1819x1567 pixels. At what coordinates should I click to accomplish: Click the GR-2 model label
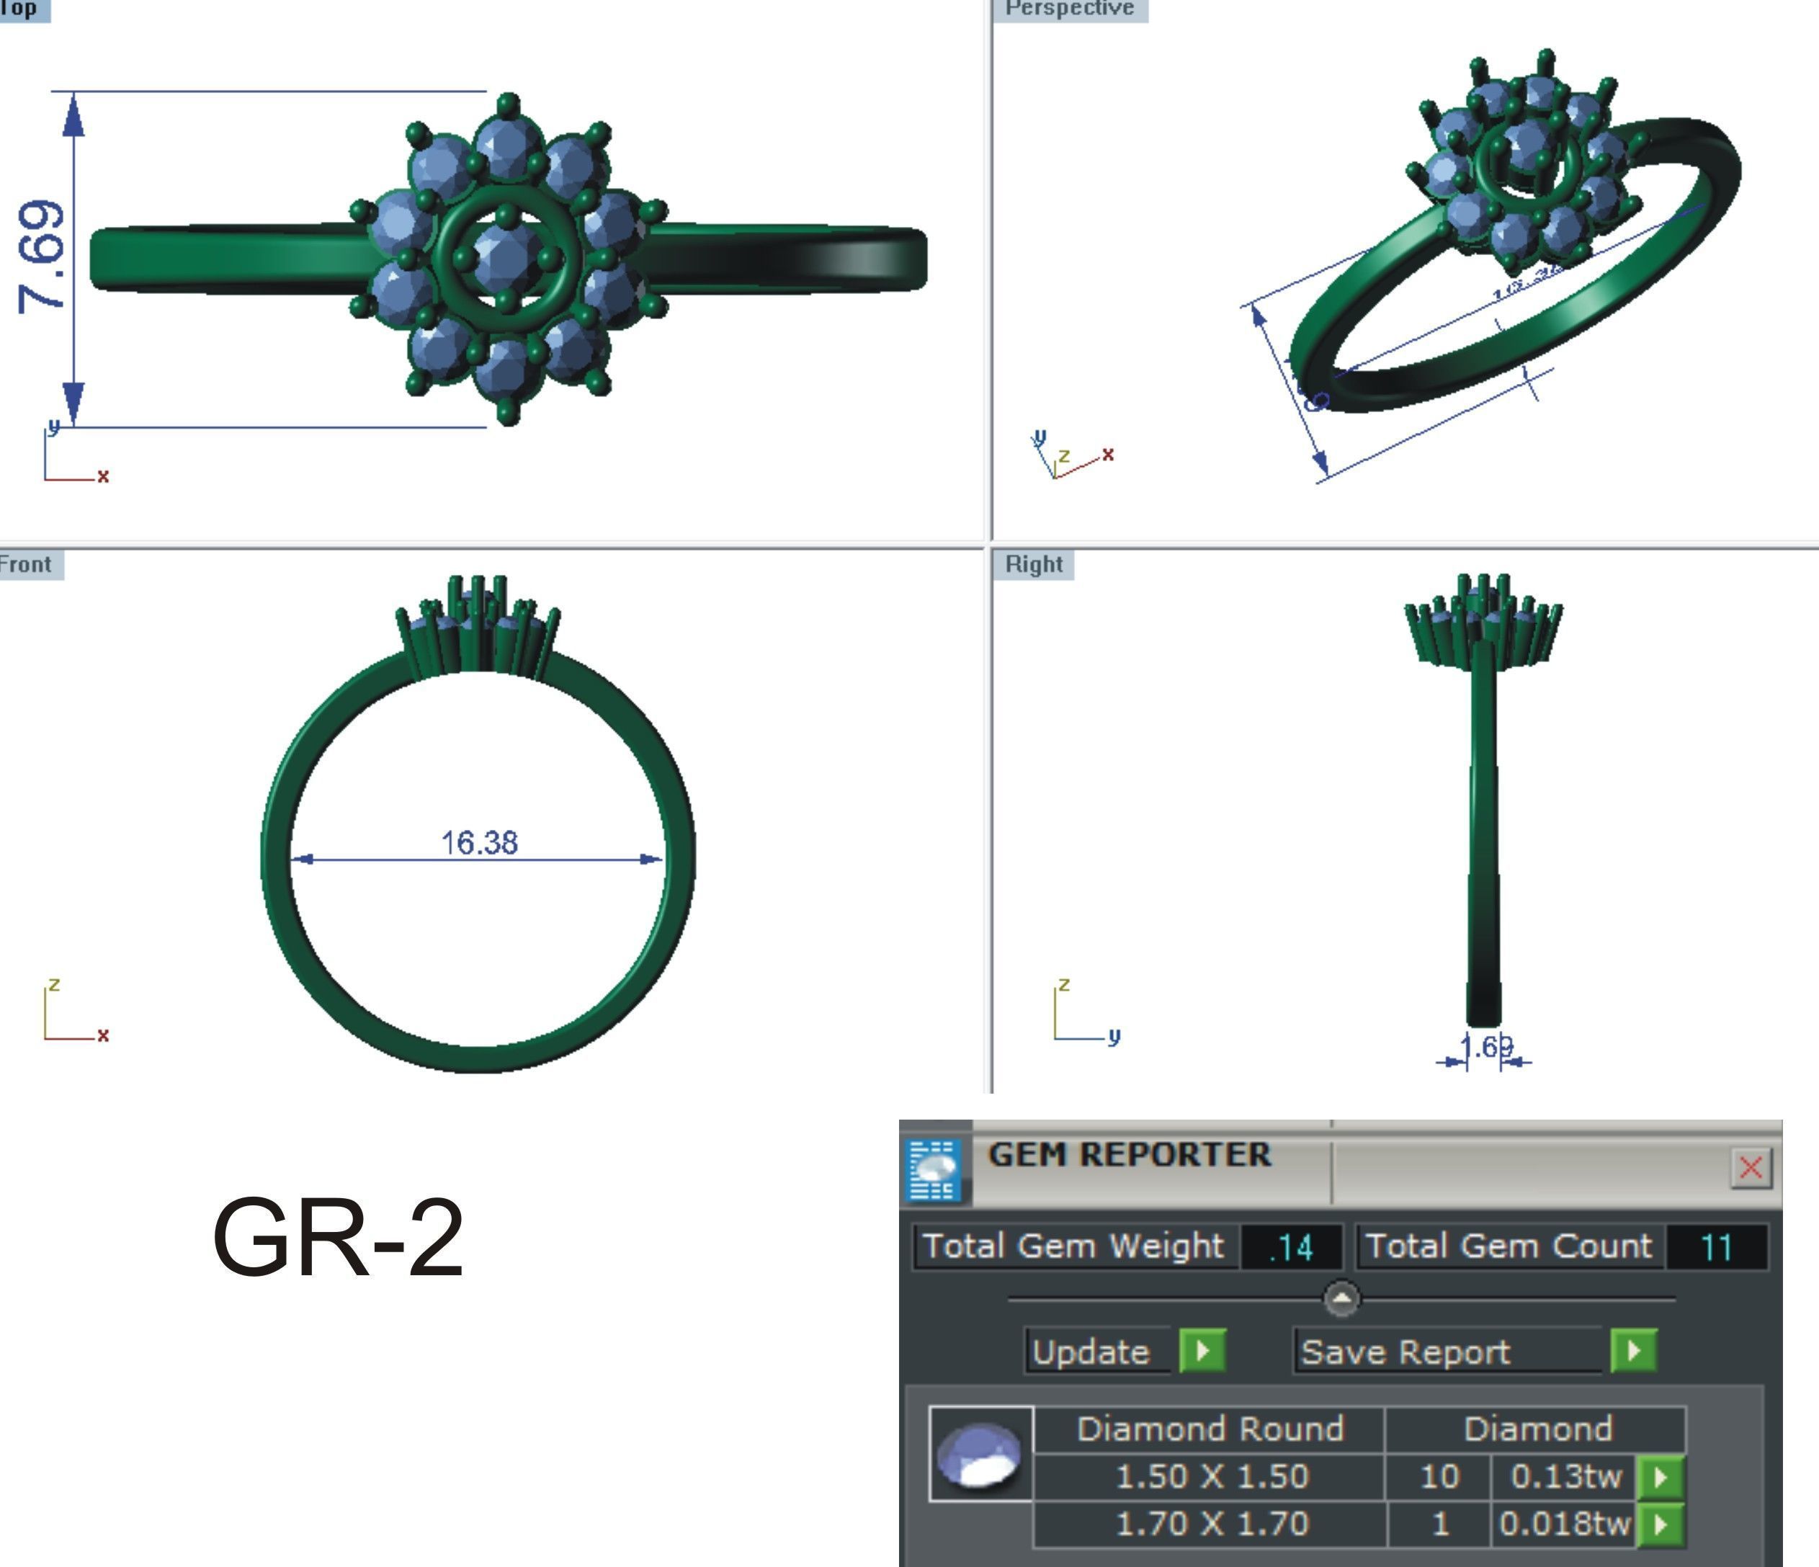338,1238
